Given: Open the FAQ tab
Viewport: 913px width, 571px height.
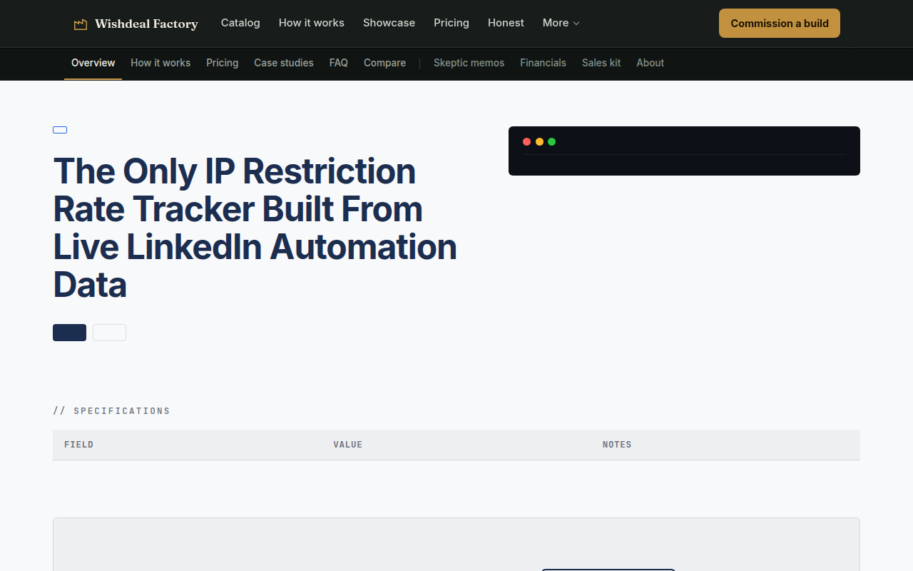Looking at the screenshot, I should click(x=339, y=63).
